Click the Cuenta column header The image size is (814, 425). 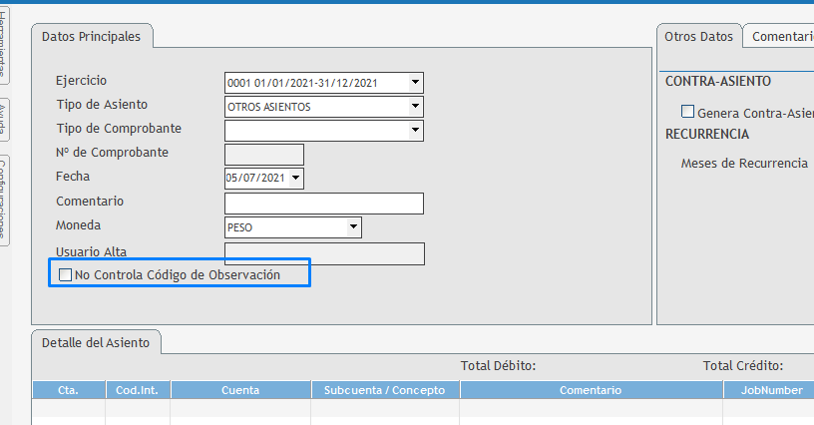click(240, 390)
